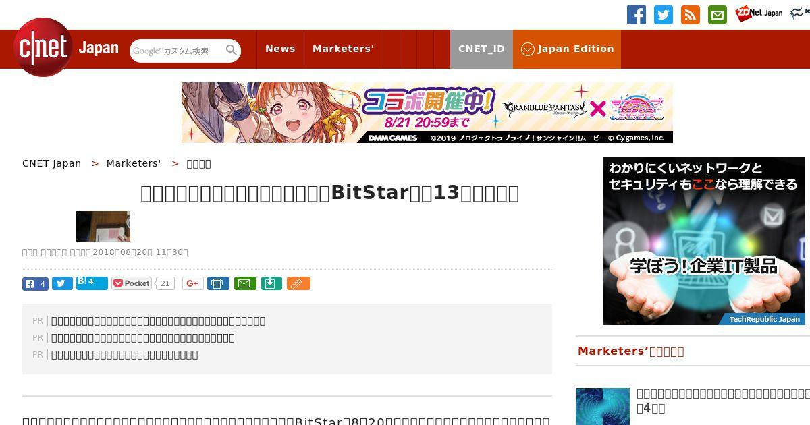
Task: Click the CNET_ID tab
Action: 481,49
